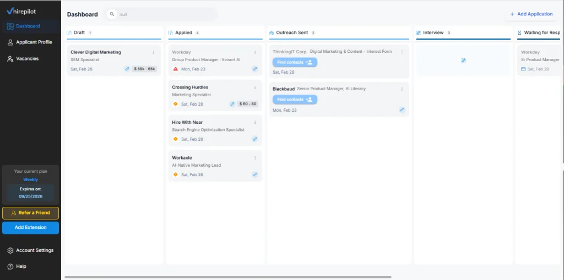Open link icon on Clever Digital Marketing card

[127, 69]
